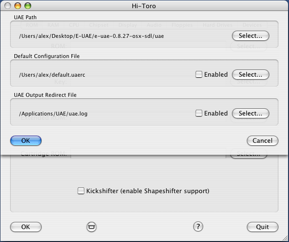Quit Hi-Toro with the Quit button

(x=263, y=227)
